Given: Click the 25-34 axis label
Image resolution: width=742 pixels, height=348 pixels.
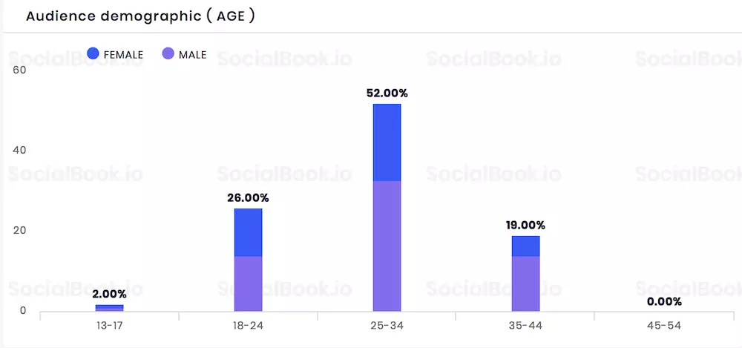Looking at the screenshot, I should pyautogui.click(x=387, y=326).
